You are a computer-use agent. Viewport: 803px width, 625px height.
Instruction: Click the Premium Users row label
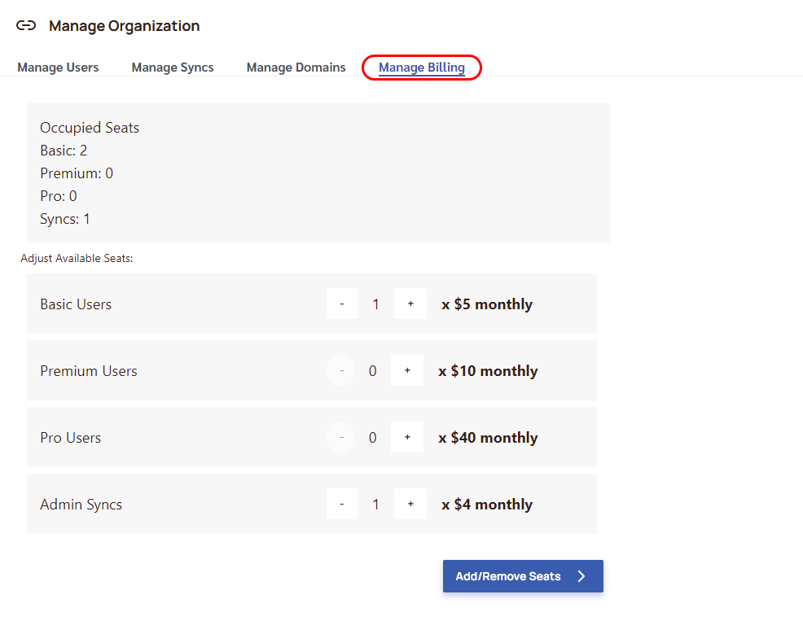(89, 371)
